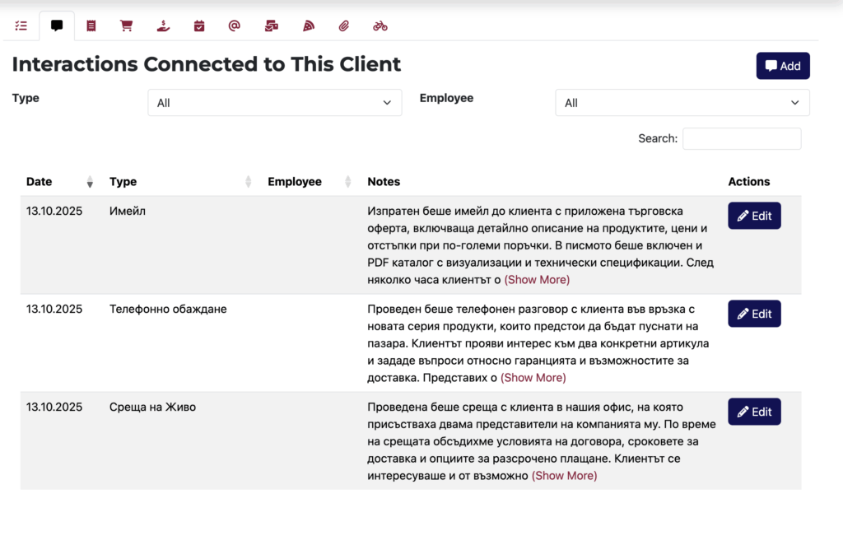Open the paperclip attachments tab

pyautogui.click(x=344, y=26)
